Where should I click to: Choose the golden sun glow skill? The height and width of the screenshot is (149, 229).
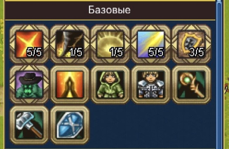[x=110, y=44]
